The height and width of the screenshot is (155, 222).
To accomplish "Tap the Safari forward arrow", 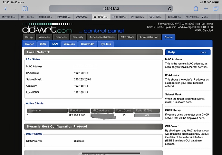I will [x=15, y=9].
